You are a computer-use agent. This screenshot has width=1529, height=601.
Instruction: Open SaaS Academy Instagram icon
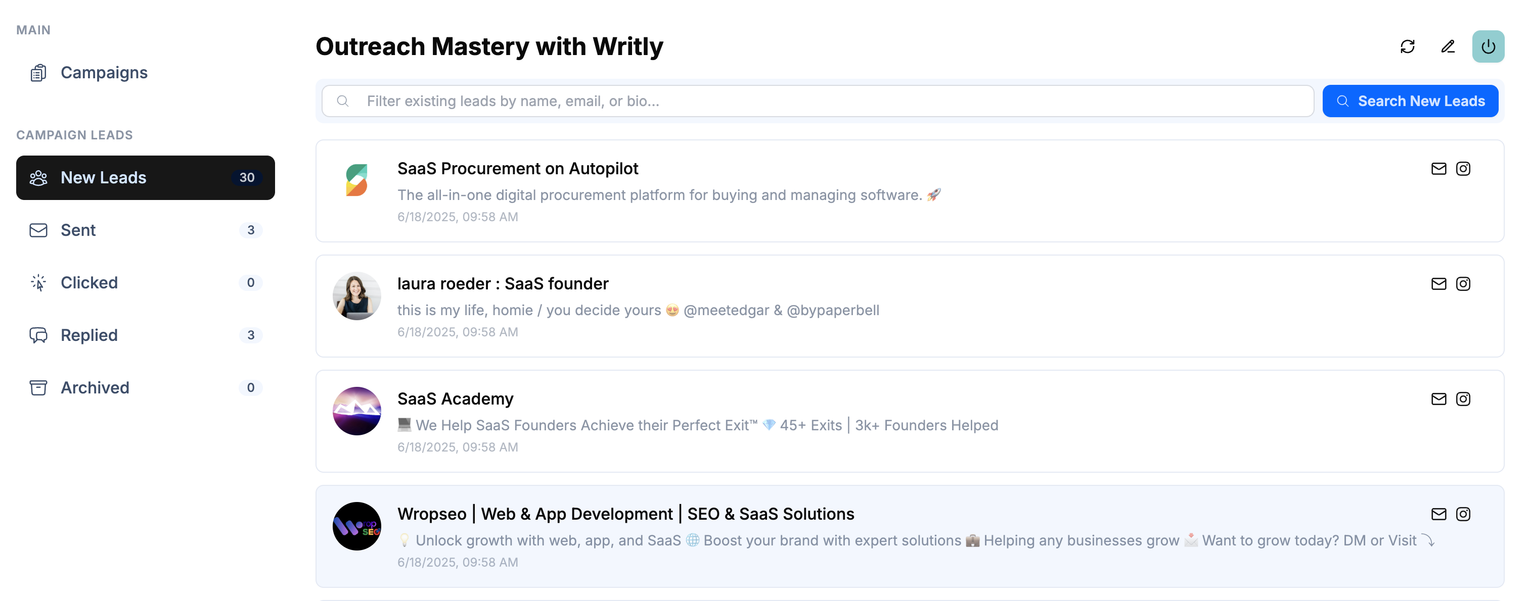pos(1463,399)
